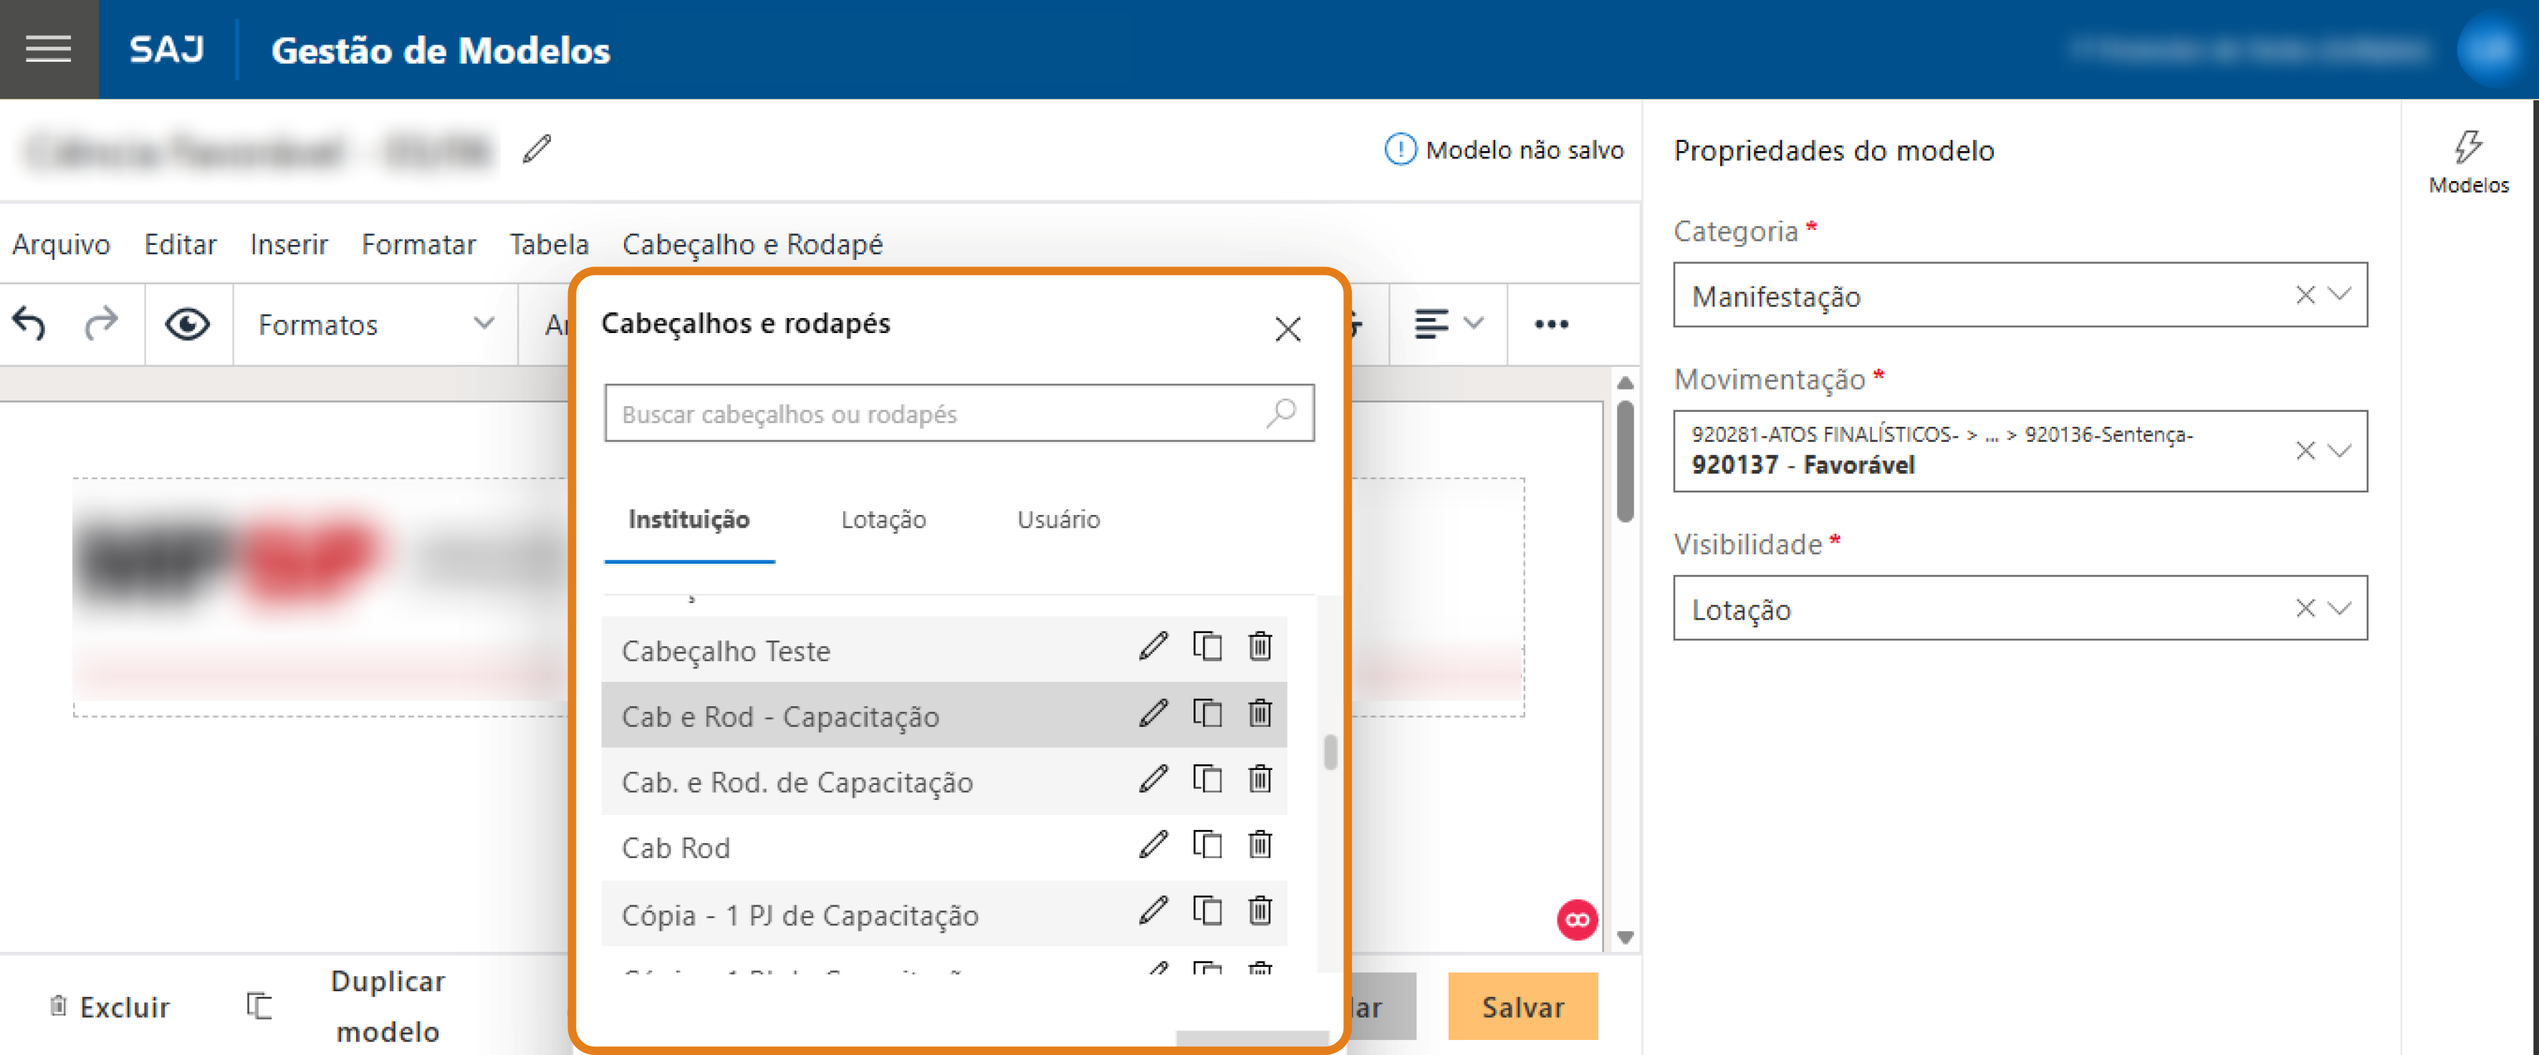Expand the Categoria 'Manifestação' dropdown
Viewport: 2539px width, 1055px height.
coord(2341,294)
